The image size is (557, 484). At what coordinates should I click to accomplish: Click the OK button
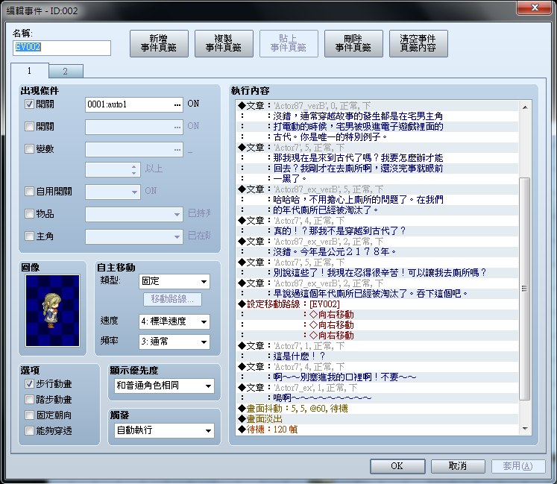click(x=397, y=466)
